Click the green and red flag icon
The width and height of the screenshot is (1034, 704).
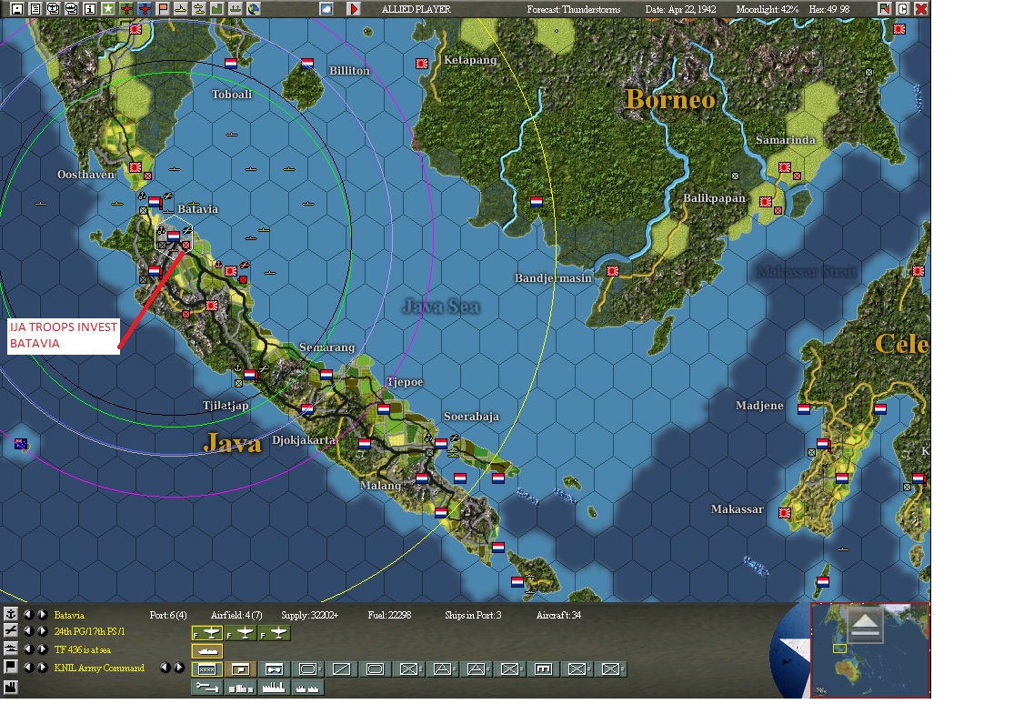tap(884, 8)
